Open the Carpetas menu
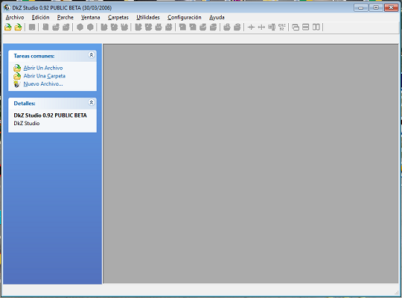The height and width of the screenshot is (298, 402). (118, 17)
